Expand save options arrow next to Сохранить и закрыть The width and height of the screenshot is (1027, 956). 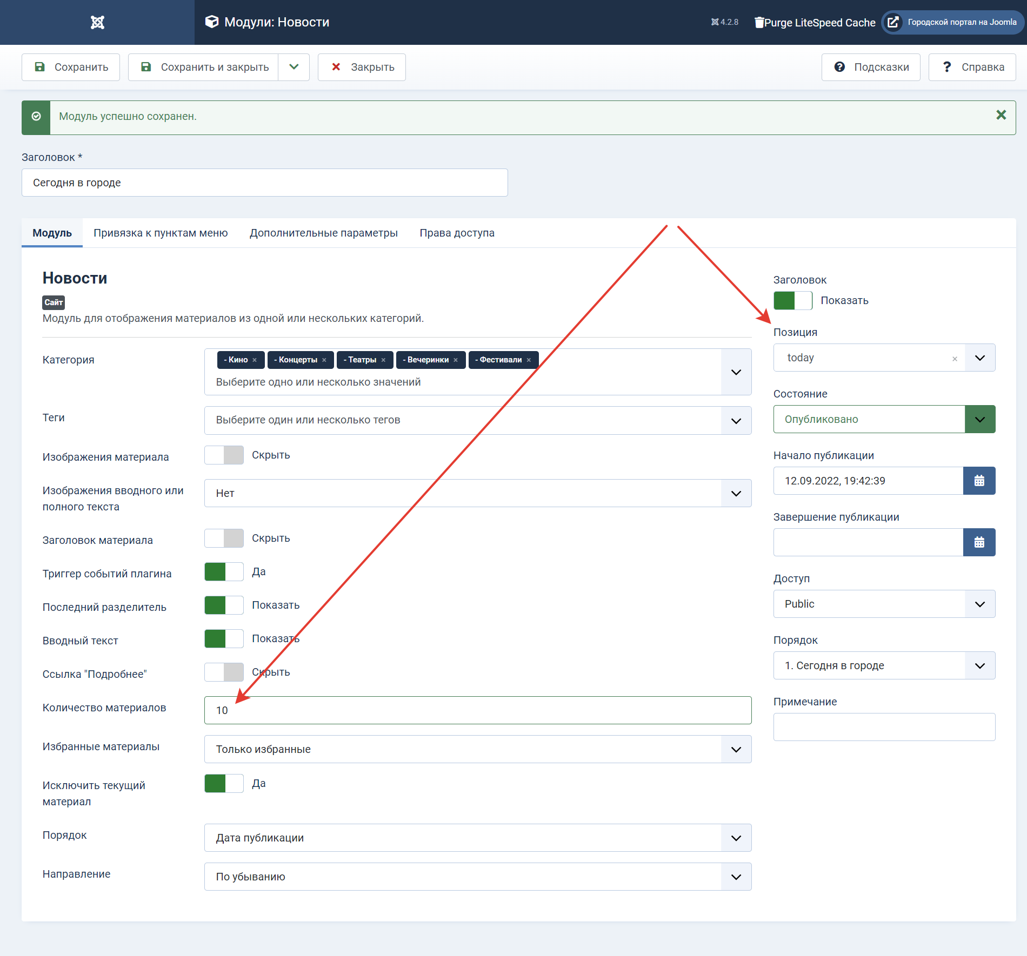coord(294,67)
